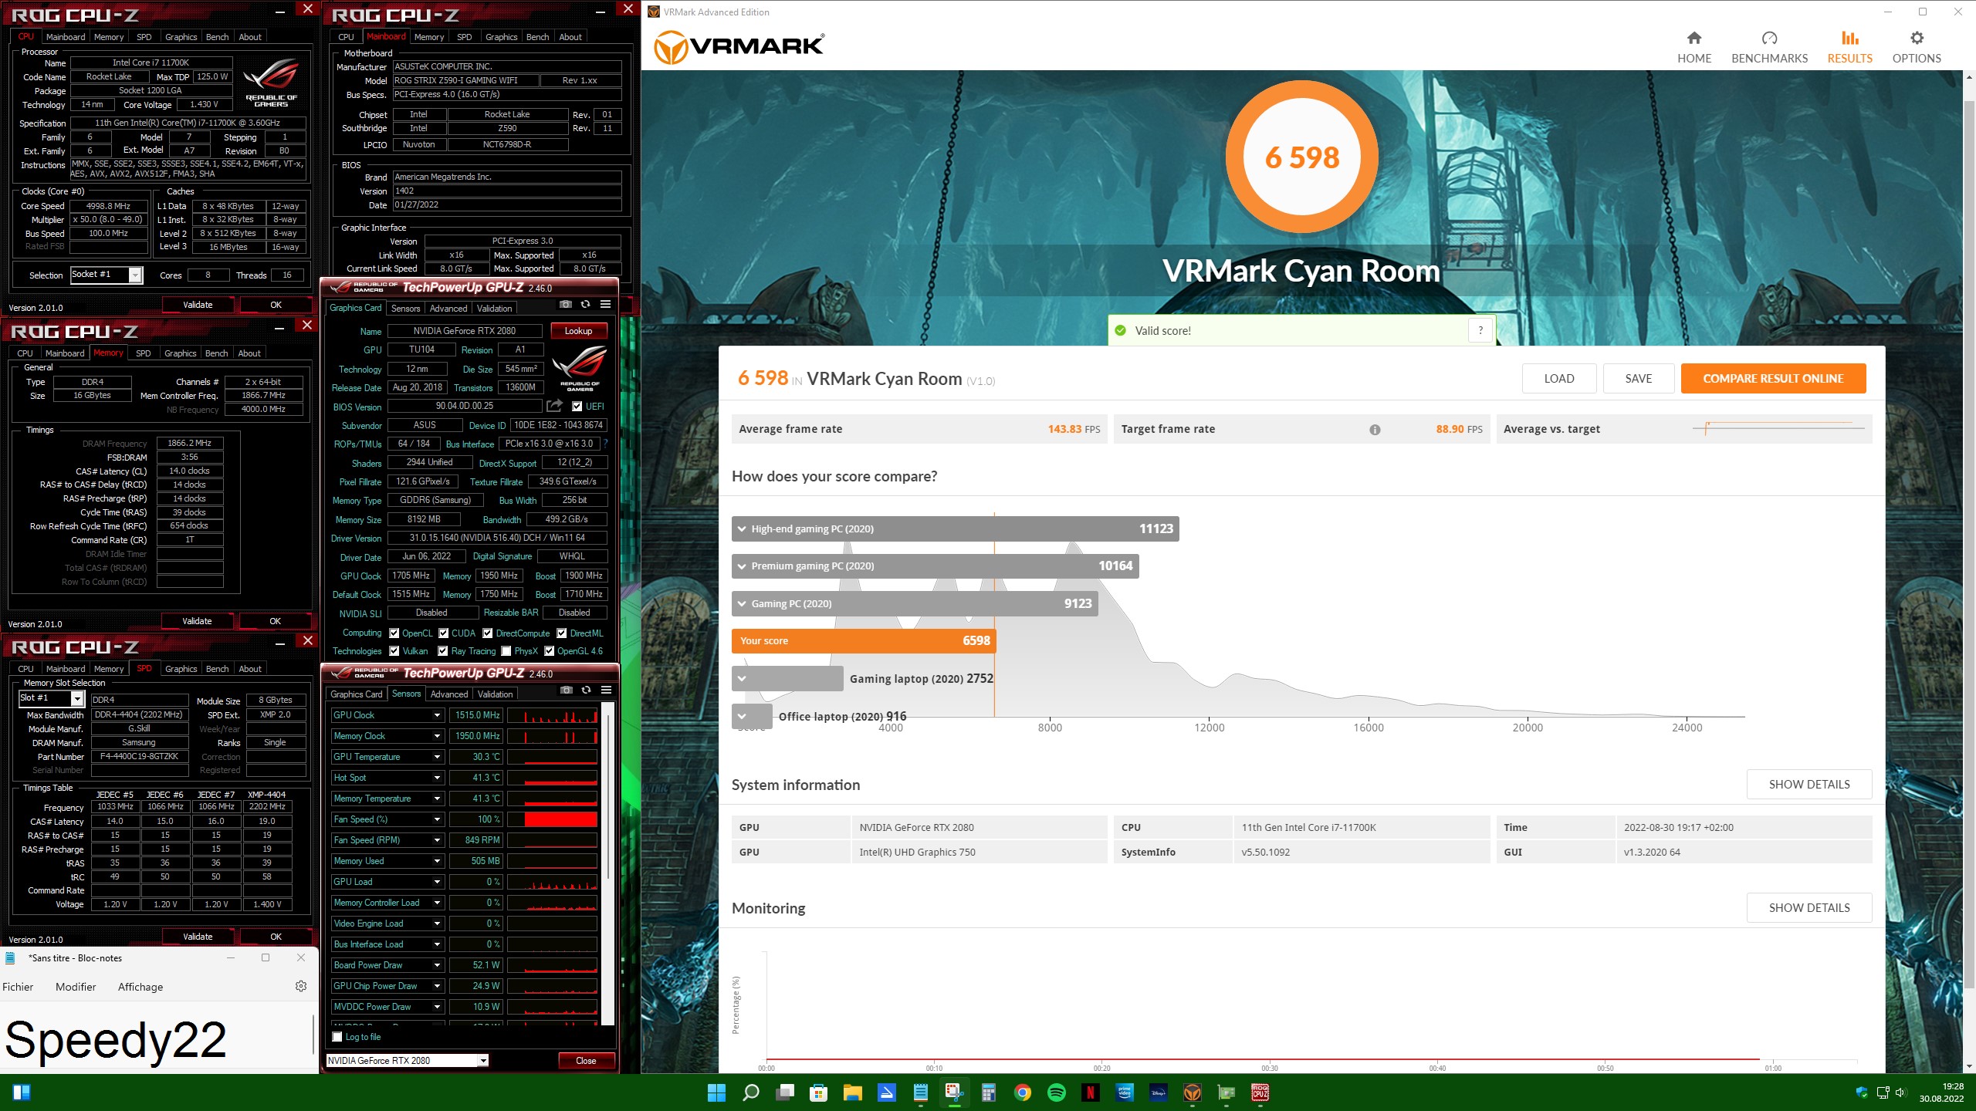Click the target frame rate info icon
This screenshot has width=1976, height=1111.
click(x=1375, y=430)
